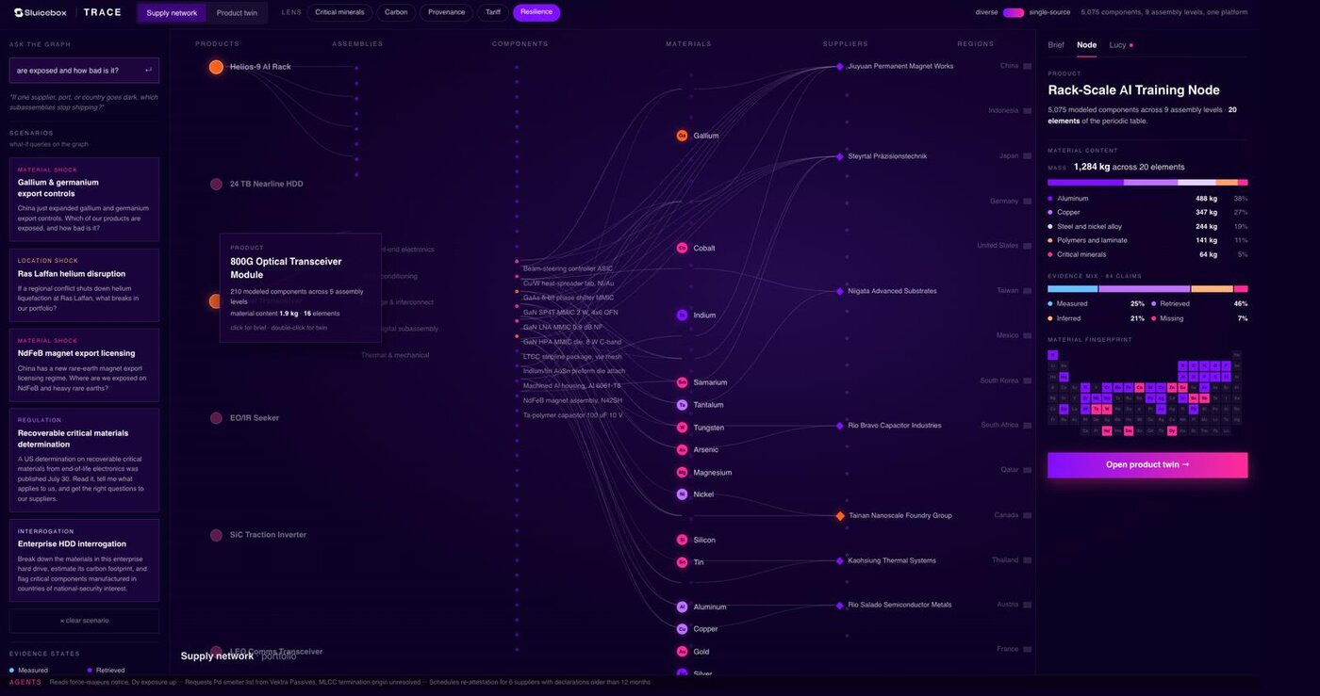1320x696 pixels.
Task: Click the Magnesium material node icon
Action: pyautogui.click(x=682, y=473)
